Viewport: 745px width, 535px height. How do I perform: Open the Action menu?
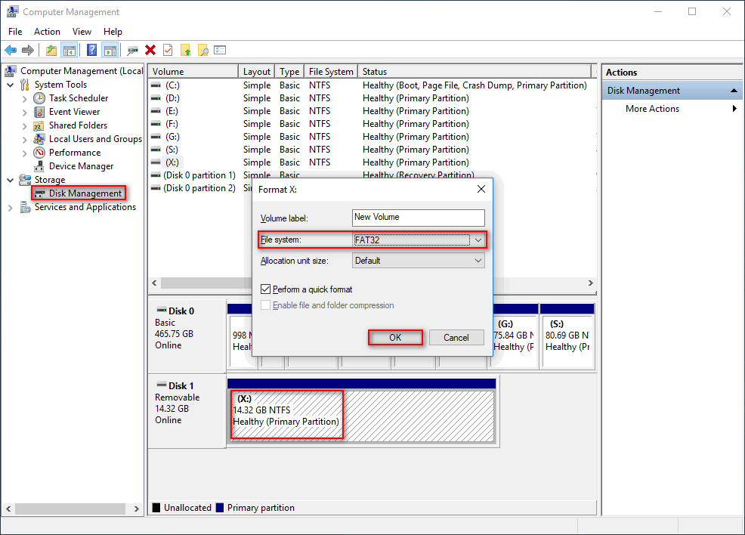click(x=47, y=32)
